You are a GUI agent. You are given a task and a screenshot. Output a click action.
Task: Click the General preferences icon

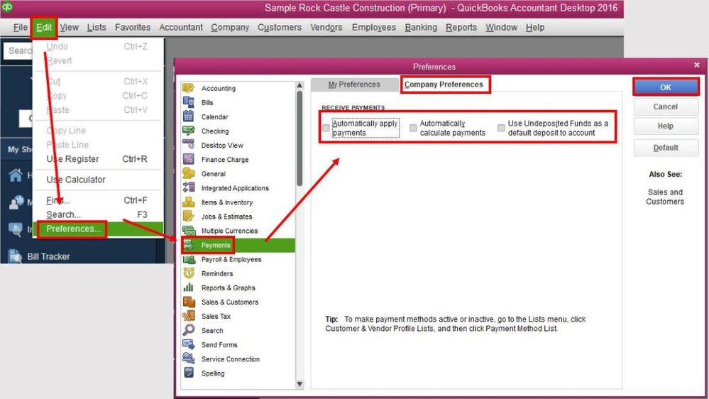click(189, 173)
